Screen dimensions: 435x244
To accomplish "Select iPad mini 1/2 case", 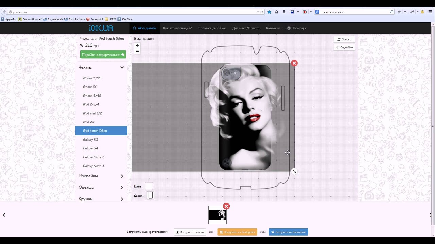I will click(x=101, y=113).
